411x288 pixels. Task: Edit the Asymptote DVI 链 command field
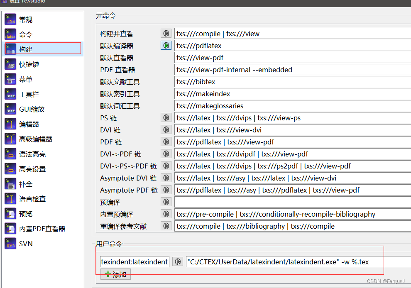coord(293,178)
